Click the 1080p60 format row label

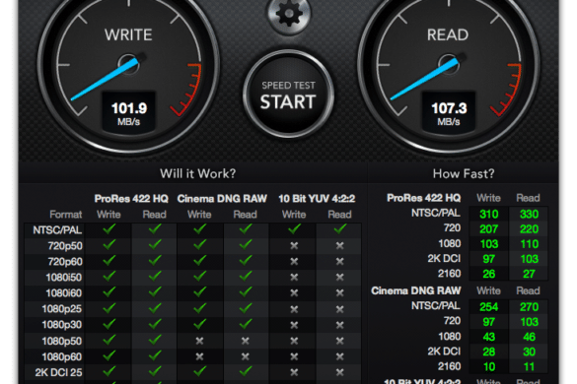coord(62,356)
